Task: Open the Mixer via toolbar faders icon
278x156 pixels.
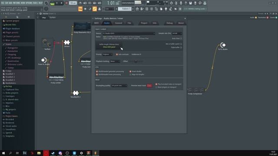Action: click(x=152, y=9)
